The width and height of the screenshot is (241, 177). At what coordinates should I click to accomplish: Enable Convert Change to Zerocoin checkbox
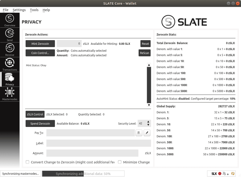[x=27, y=162]
